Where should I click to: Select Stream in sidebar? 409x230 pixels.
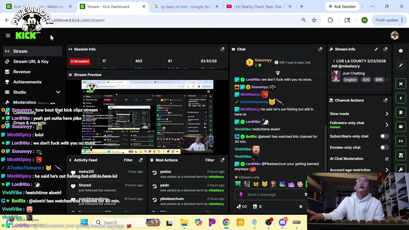pos(32,51)
